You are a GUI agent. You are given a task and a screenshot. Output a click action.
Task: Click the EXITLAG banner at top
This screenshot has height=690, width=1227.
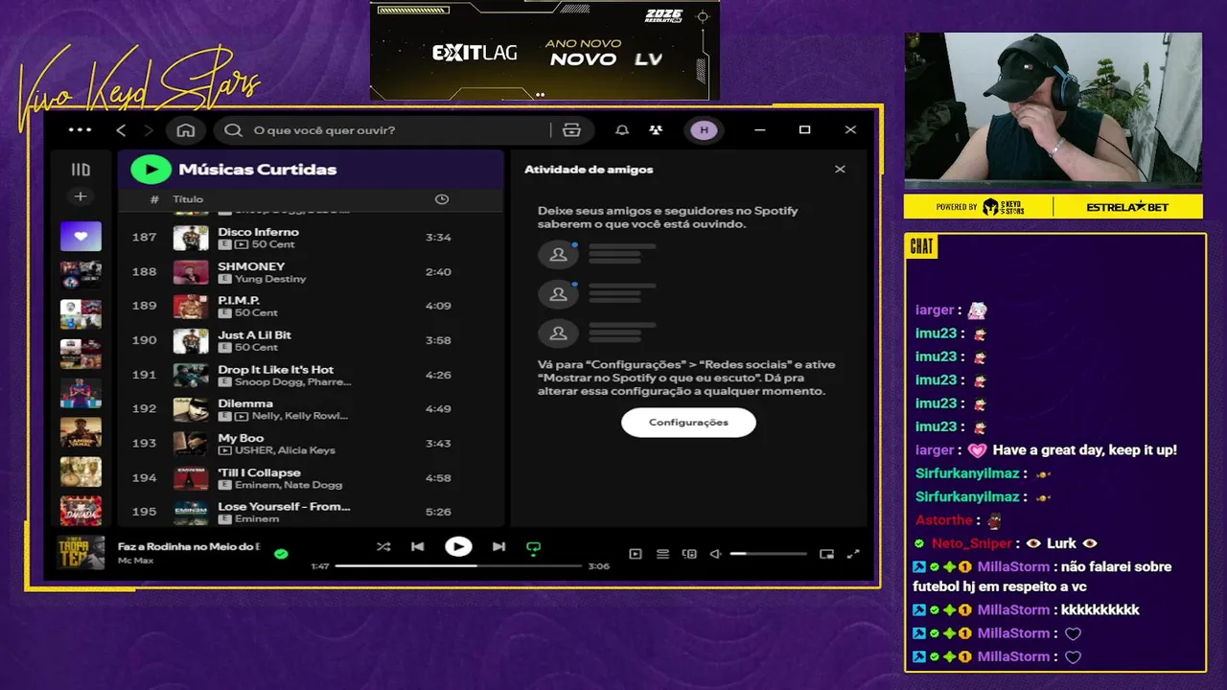tap(544, 50)
